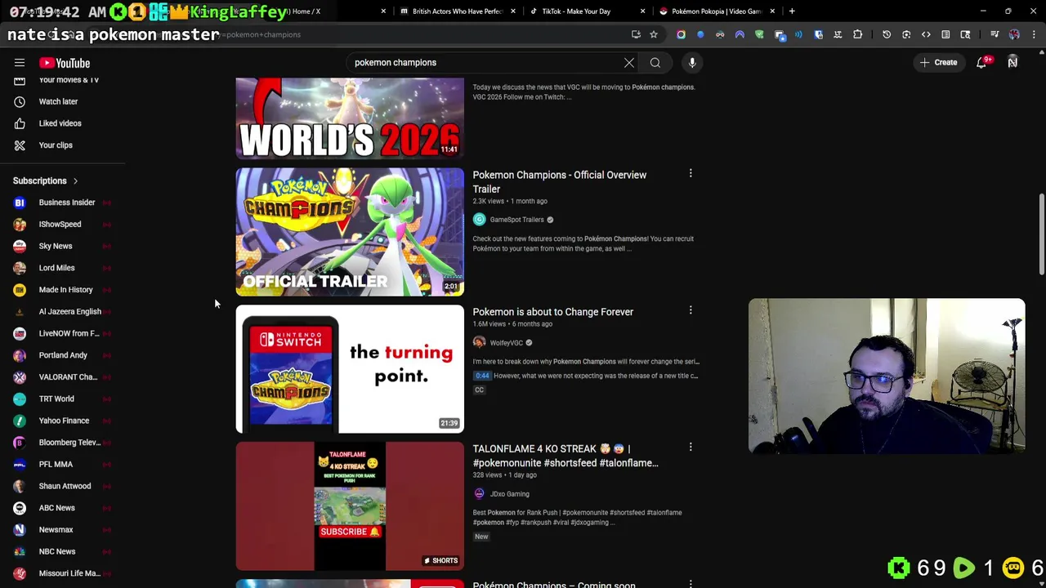Click the 'the turning point' video thumbnail

pyautogui.click(x=350, y=369)
